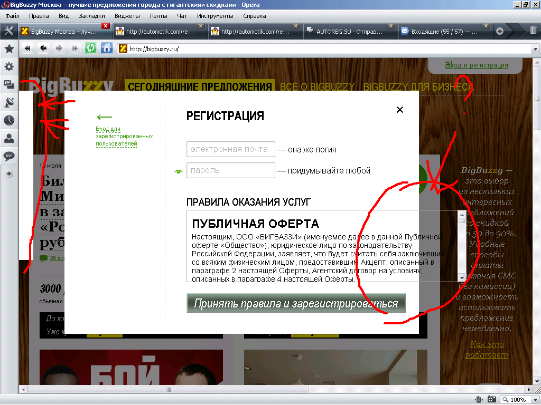Open the Инструменты menu

click(216, 16)
